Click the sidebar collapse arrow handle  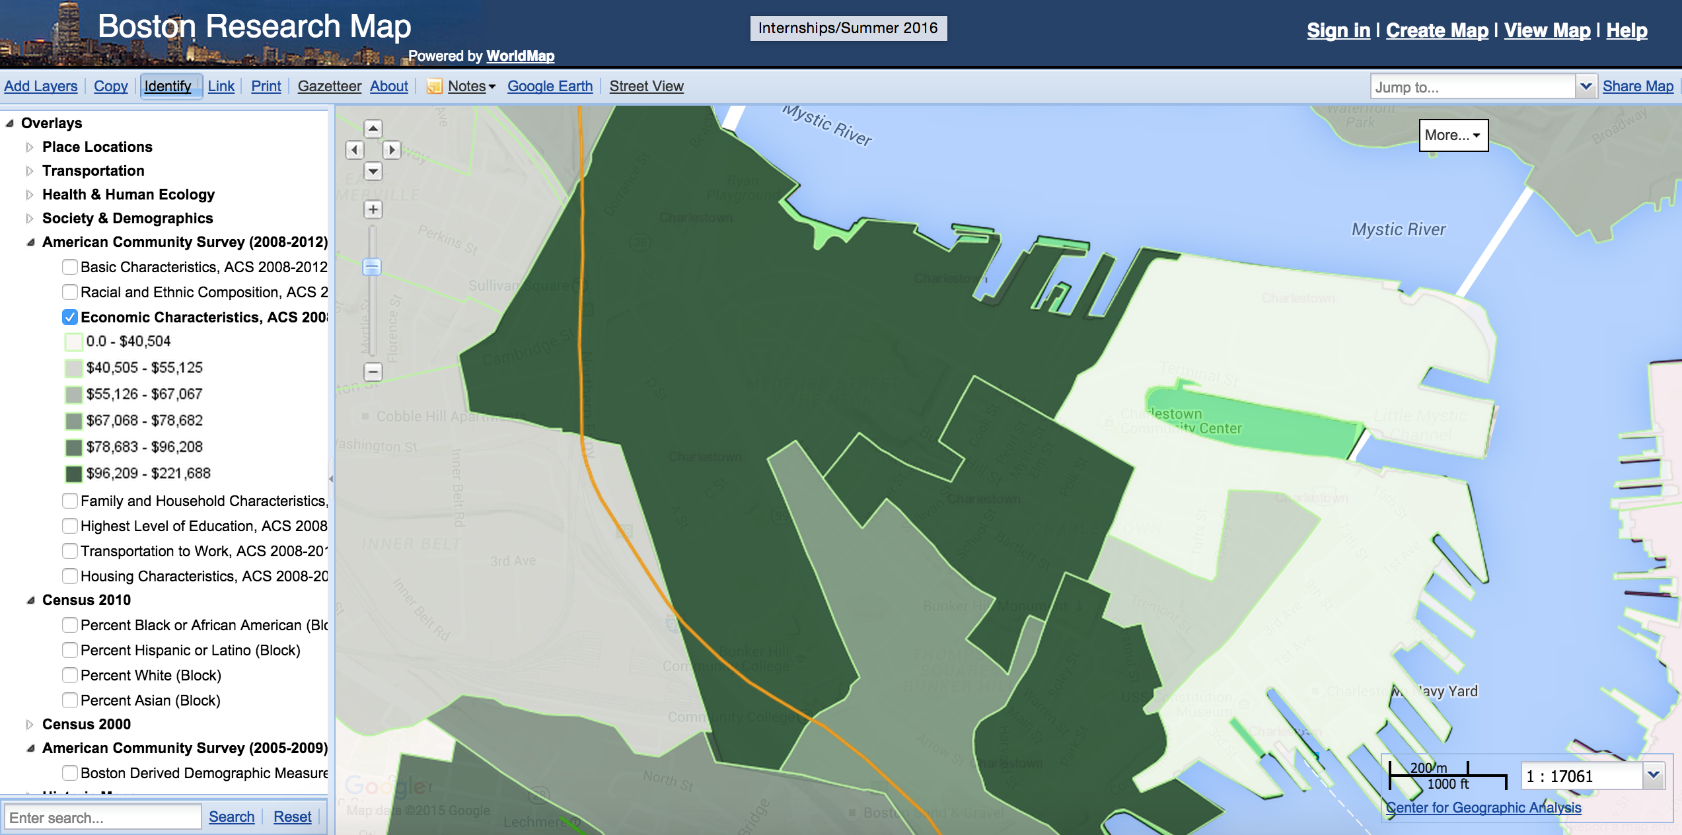[x=331, y=479]
